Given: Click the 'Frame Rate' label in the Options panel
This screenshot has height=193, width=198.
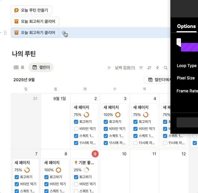Looking at the screenshot, I should (x=187, y=91).
